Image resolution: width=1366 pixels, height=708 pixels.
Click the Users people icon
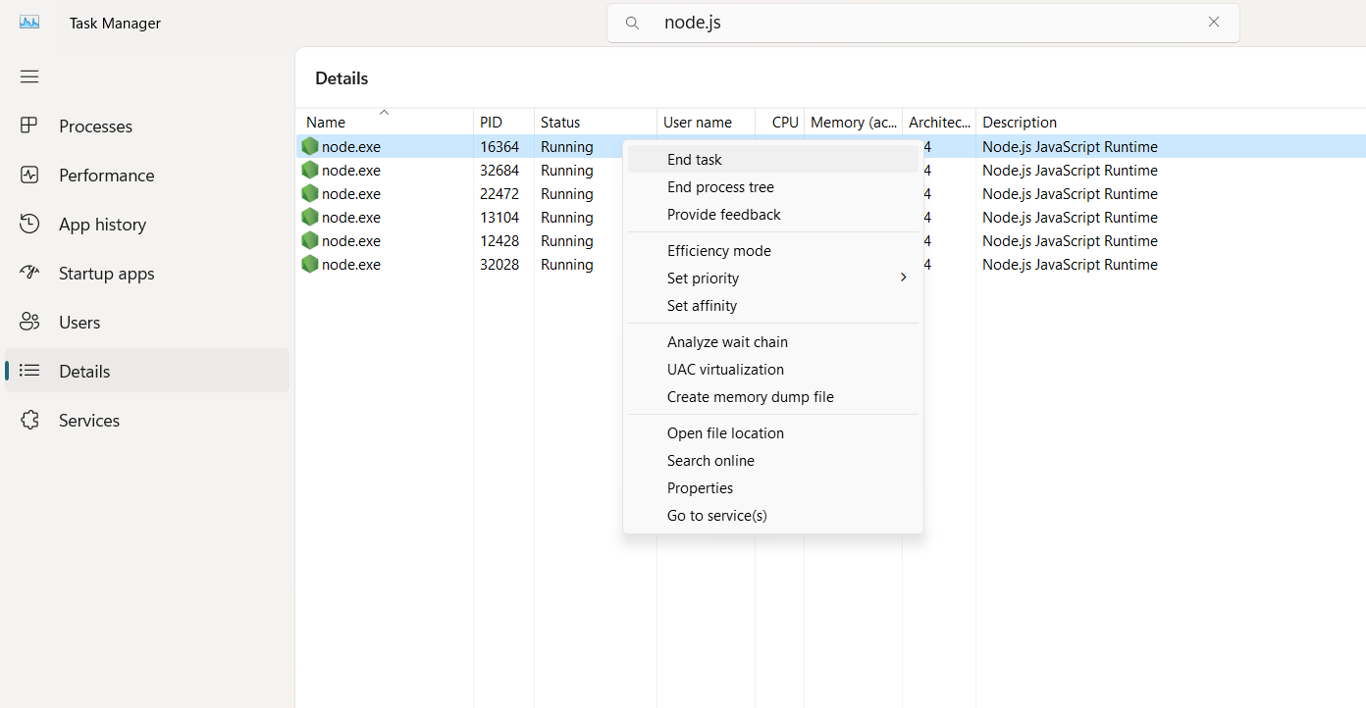29,322
